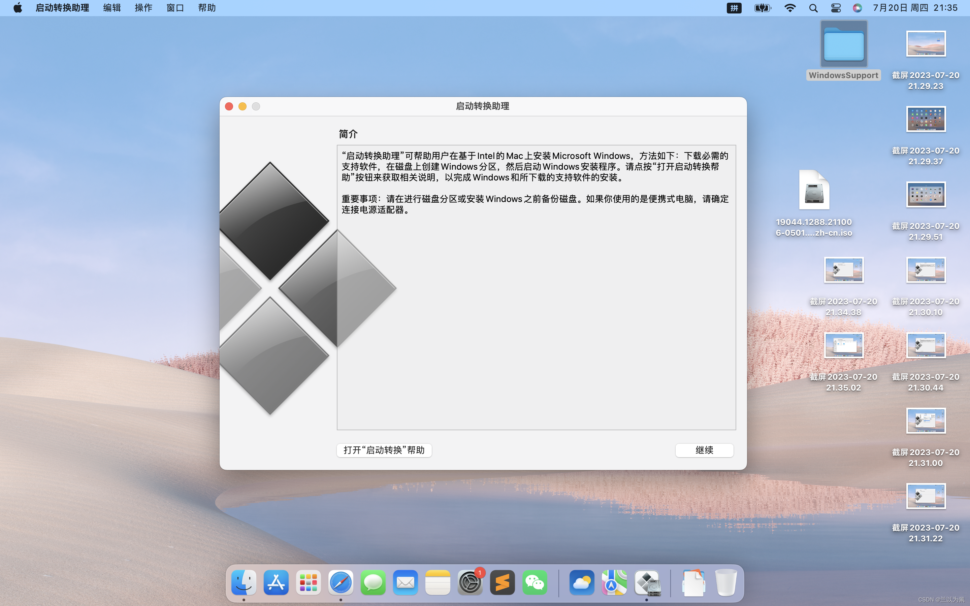Select the Windows zh-cn.iso file
Viewport: 970px width, 606px height.
click(814, 190)
